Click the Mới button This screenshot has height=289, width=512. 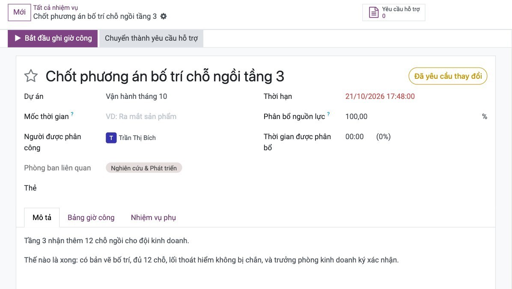pos(19,12)
